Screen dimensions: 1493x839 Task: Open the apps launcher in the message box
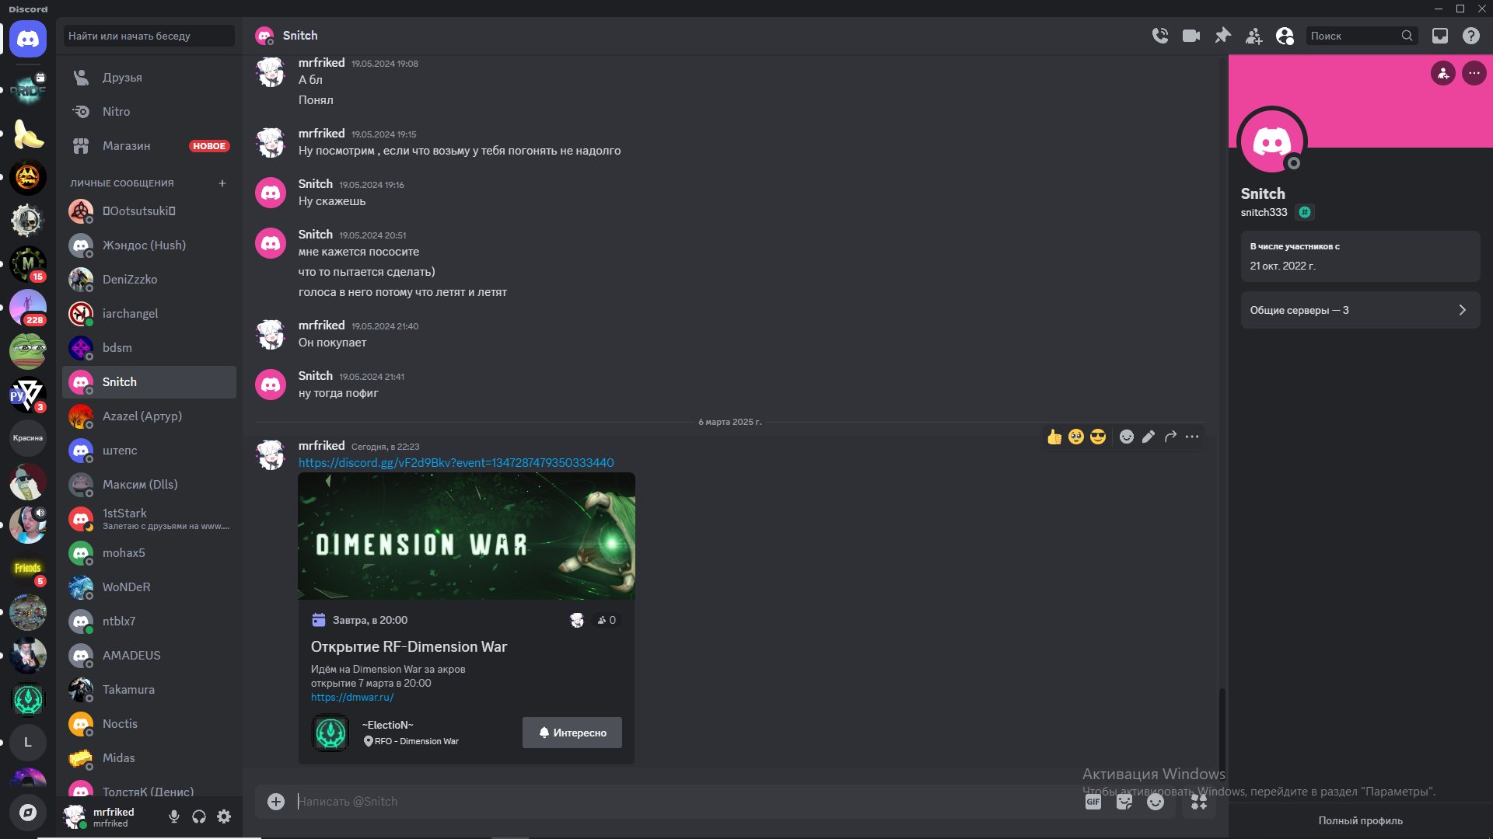pyautogui.click(x=1199, y=801)
